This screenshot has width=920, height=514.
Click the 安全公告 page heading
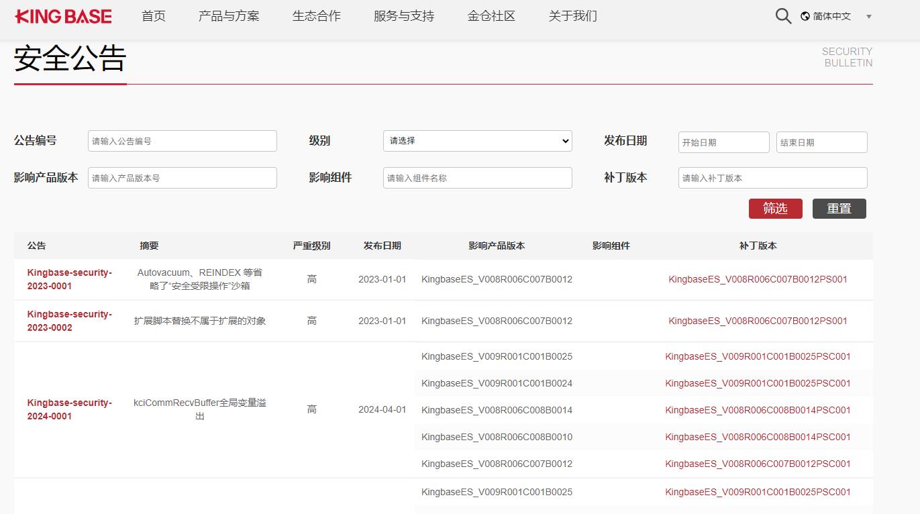point(70,58)
